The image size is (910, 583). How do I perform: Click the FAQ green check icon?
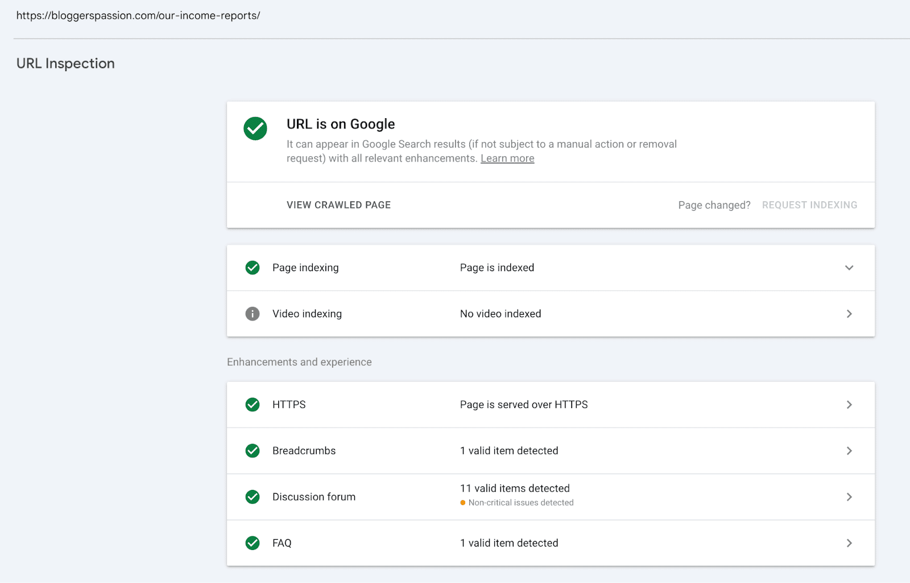pos(252,543)
